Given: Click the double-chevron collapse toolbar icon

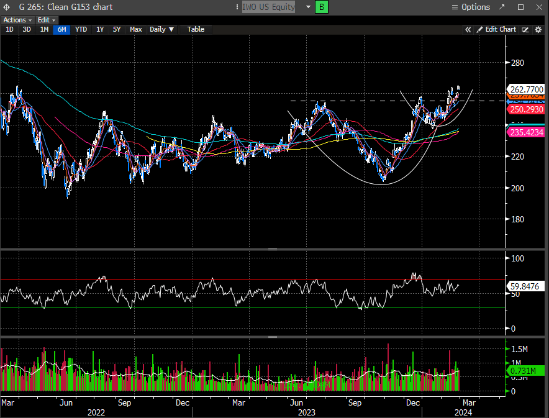Looking at the screenshot, I should 468,29.
